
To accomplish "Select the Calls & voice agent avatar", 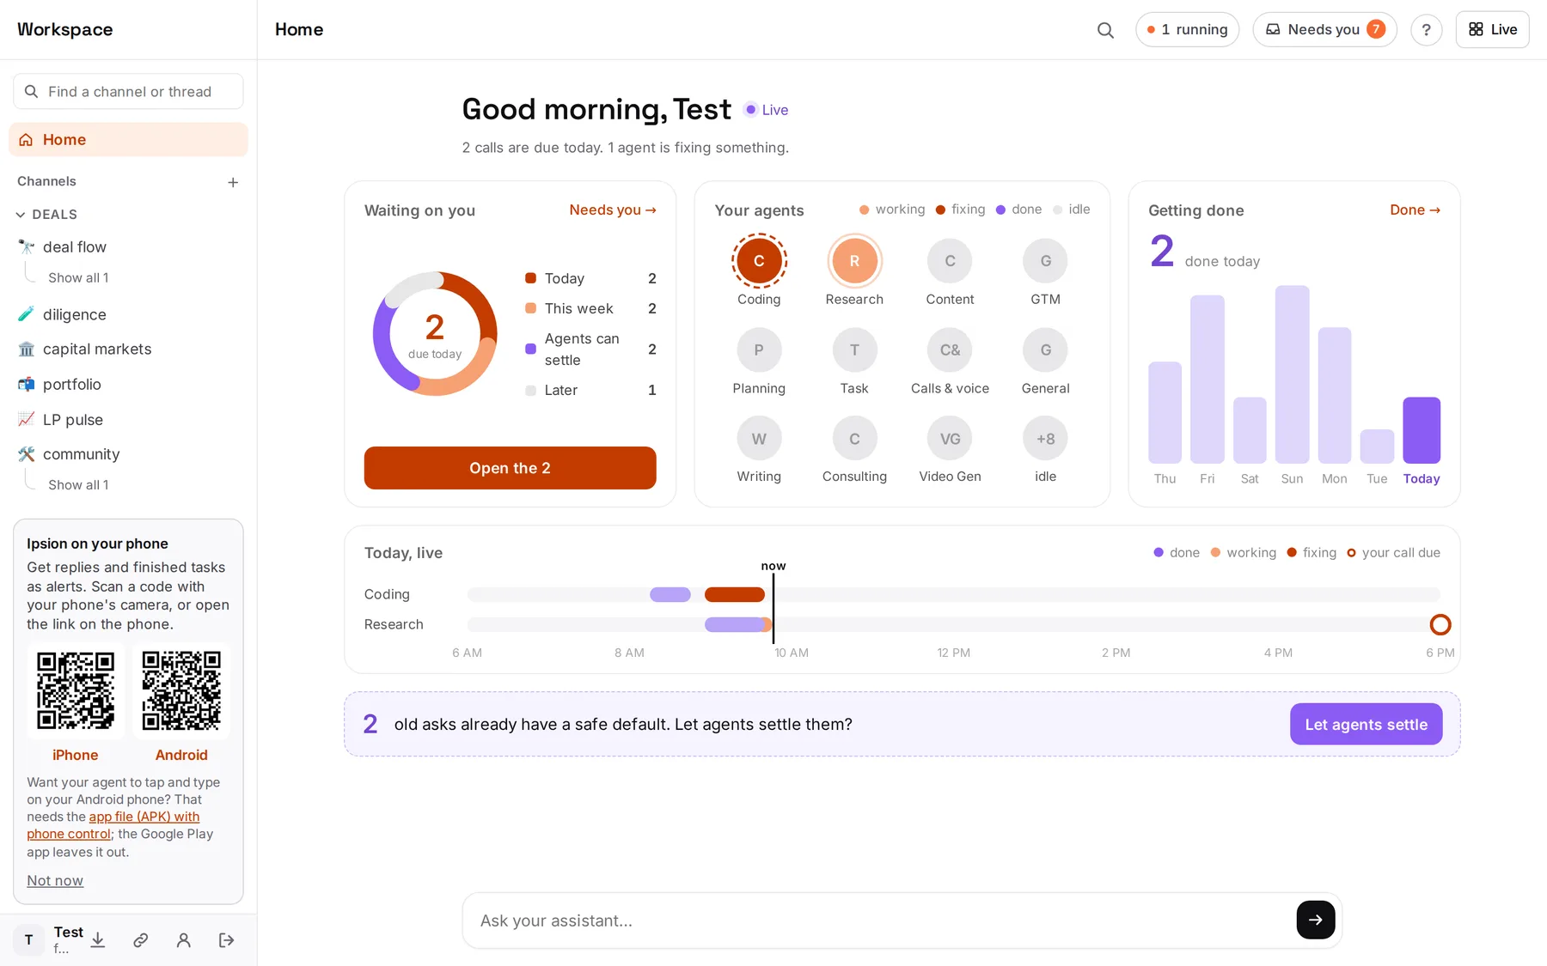I will (x=950, y=350).
